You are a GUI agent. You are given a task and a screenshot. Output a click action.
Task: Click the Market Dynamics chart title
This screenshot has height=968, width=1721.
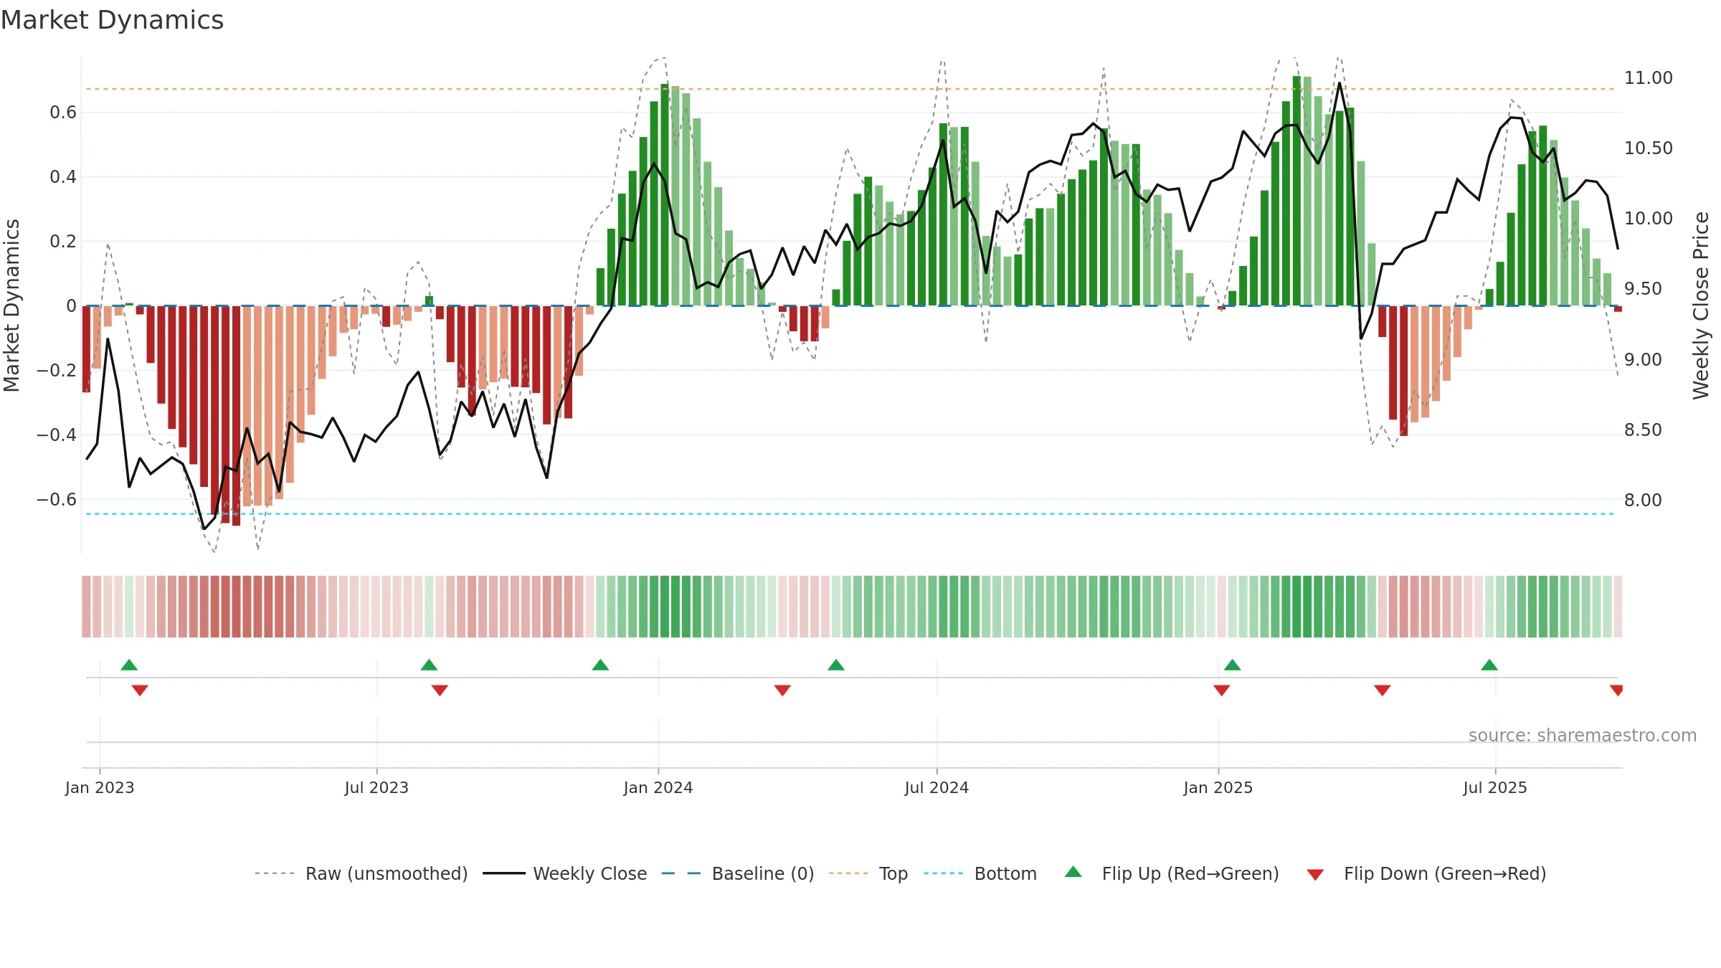113,20
